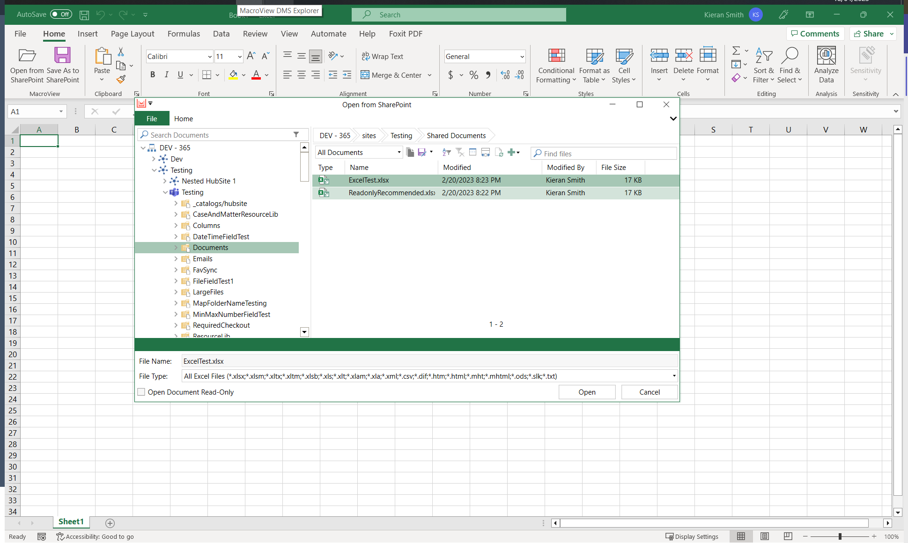
Task: Select the Documents library in tree
Action: tap(217, 248)
